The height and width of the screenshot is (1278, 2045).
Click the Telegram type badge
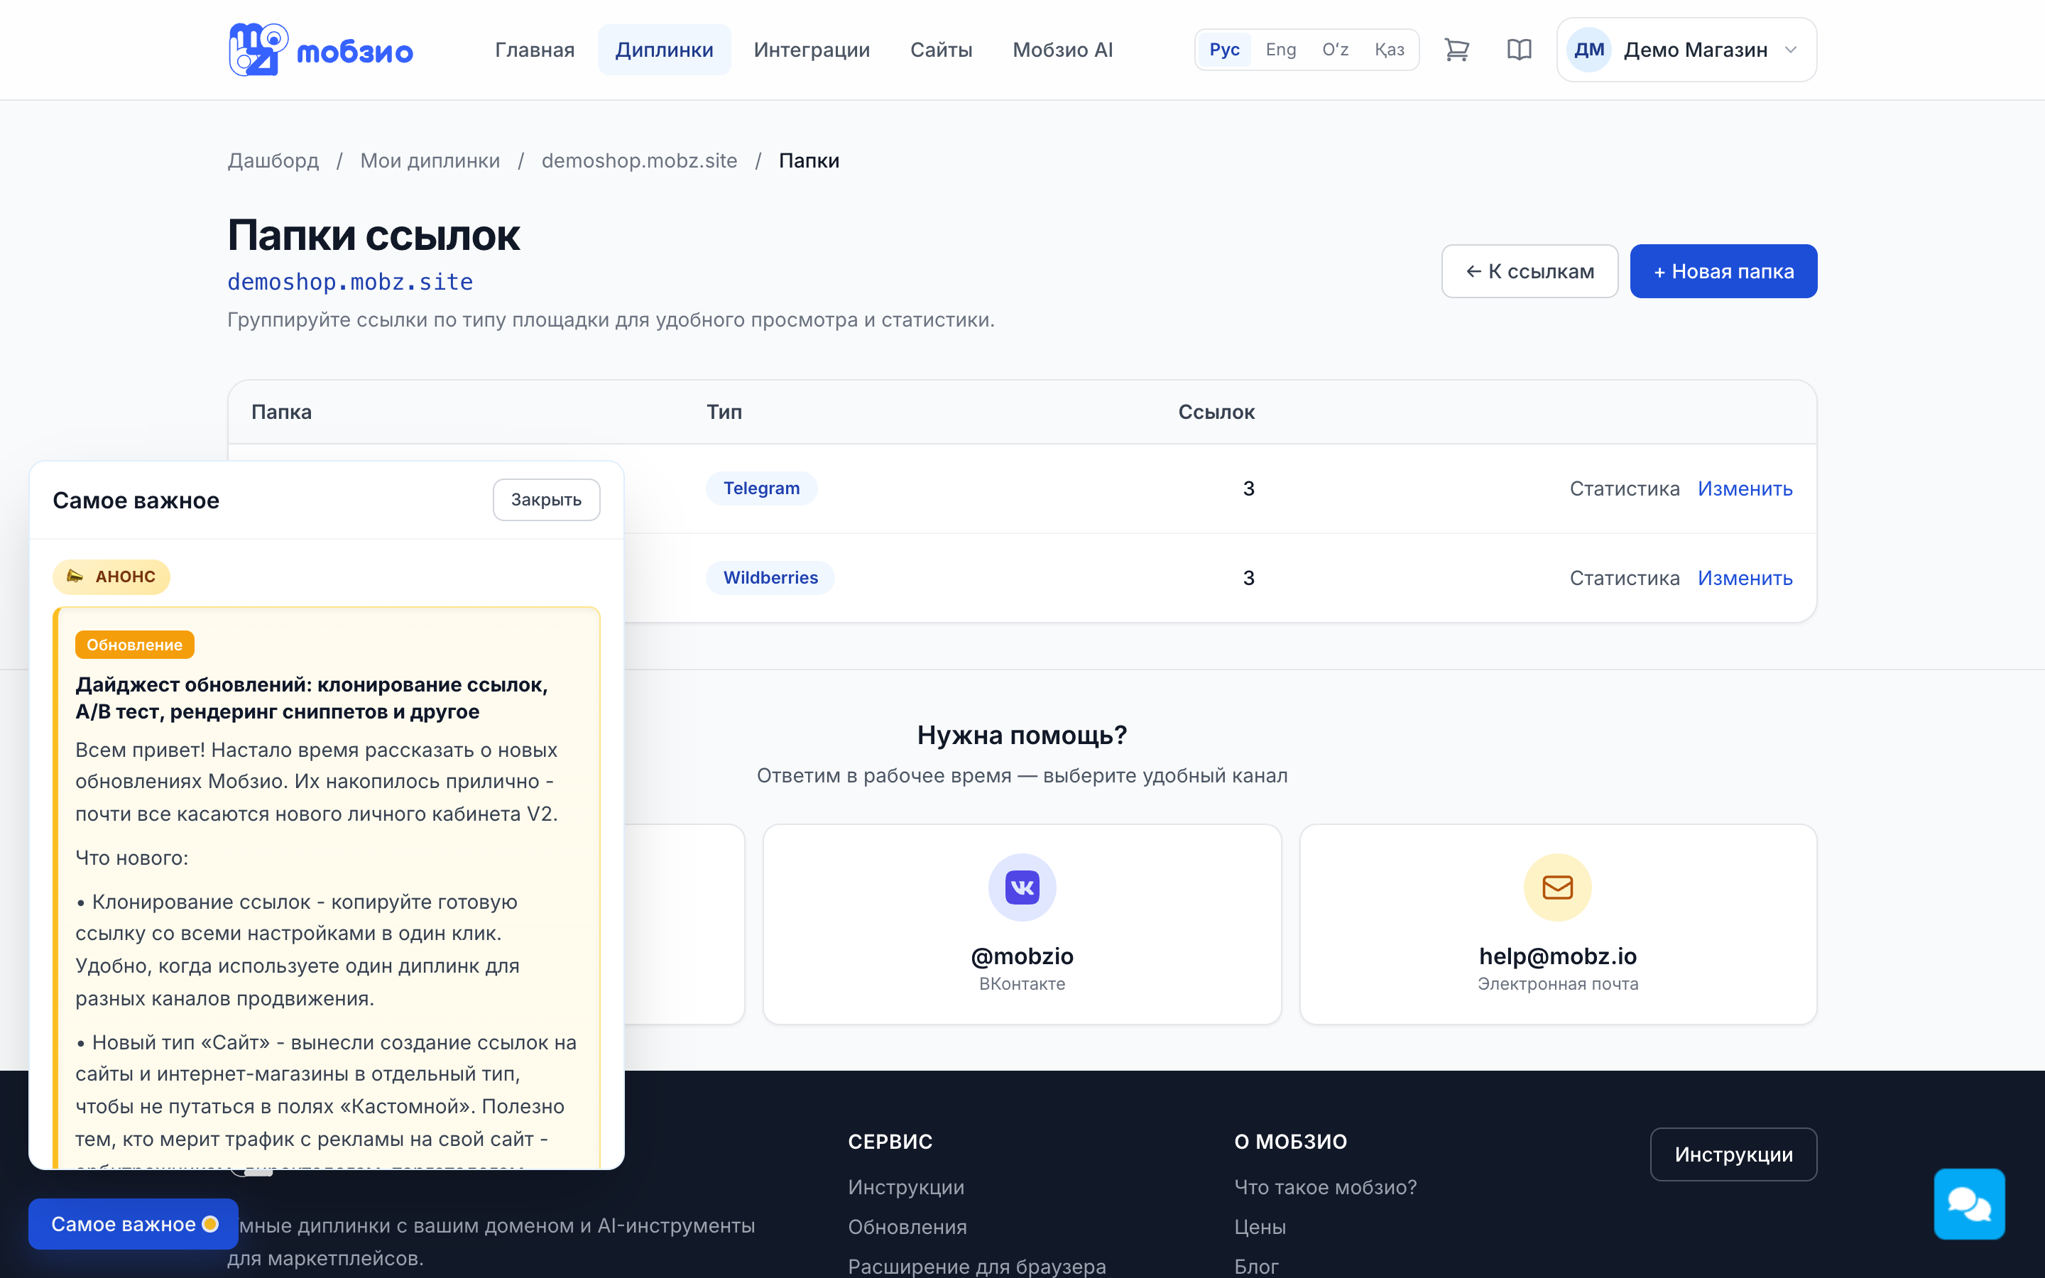(761, 488)
